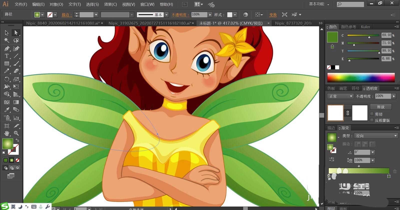Screen dimensions: 400x210
Task: Select the Hand tool
Action: tap(7, 133)
